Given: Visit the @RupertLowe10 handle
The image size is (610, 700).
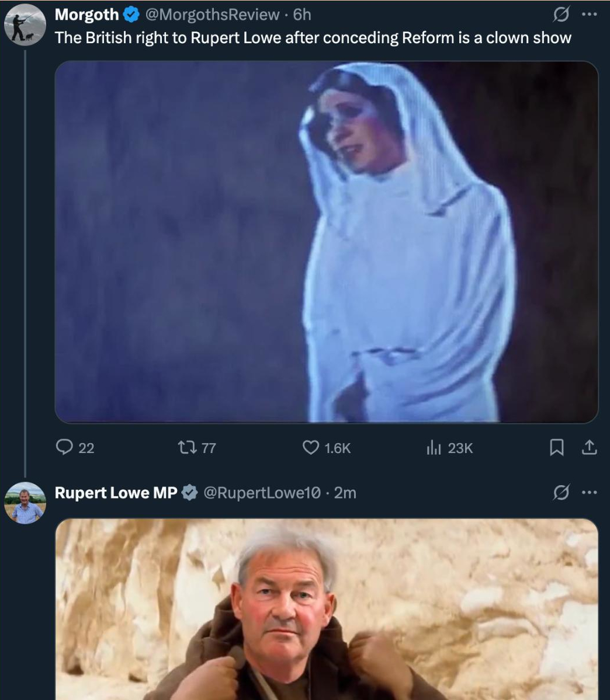Looking at the screenshot, I should (x=262, y=493).
